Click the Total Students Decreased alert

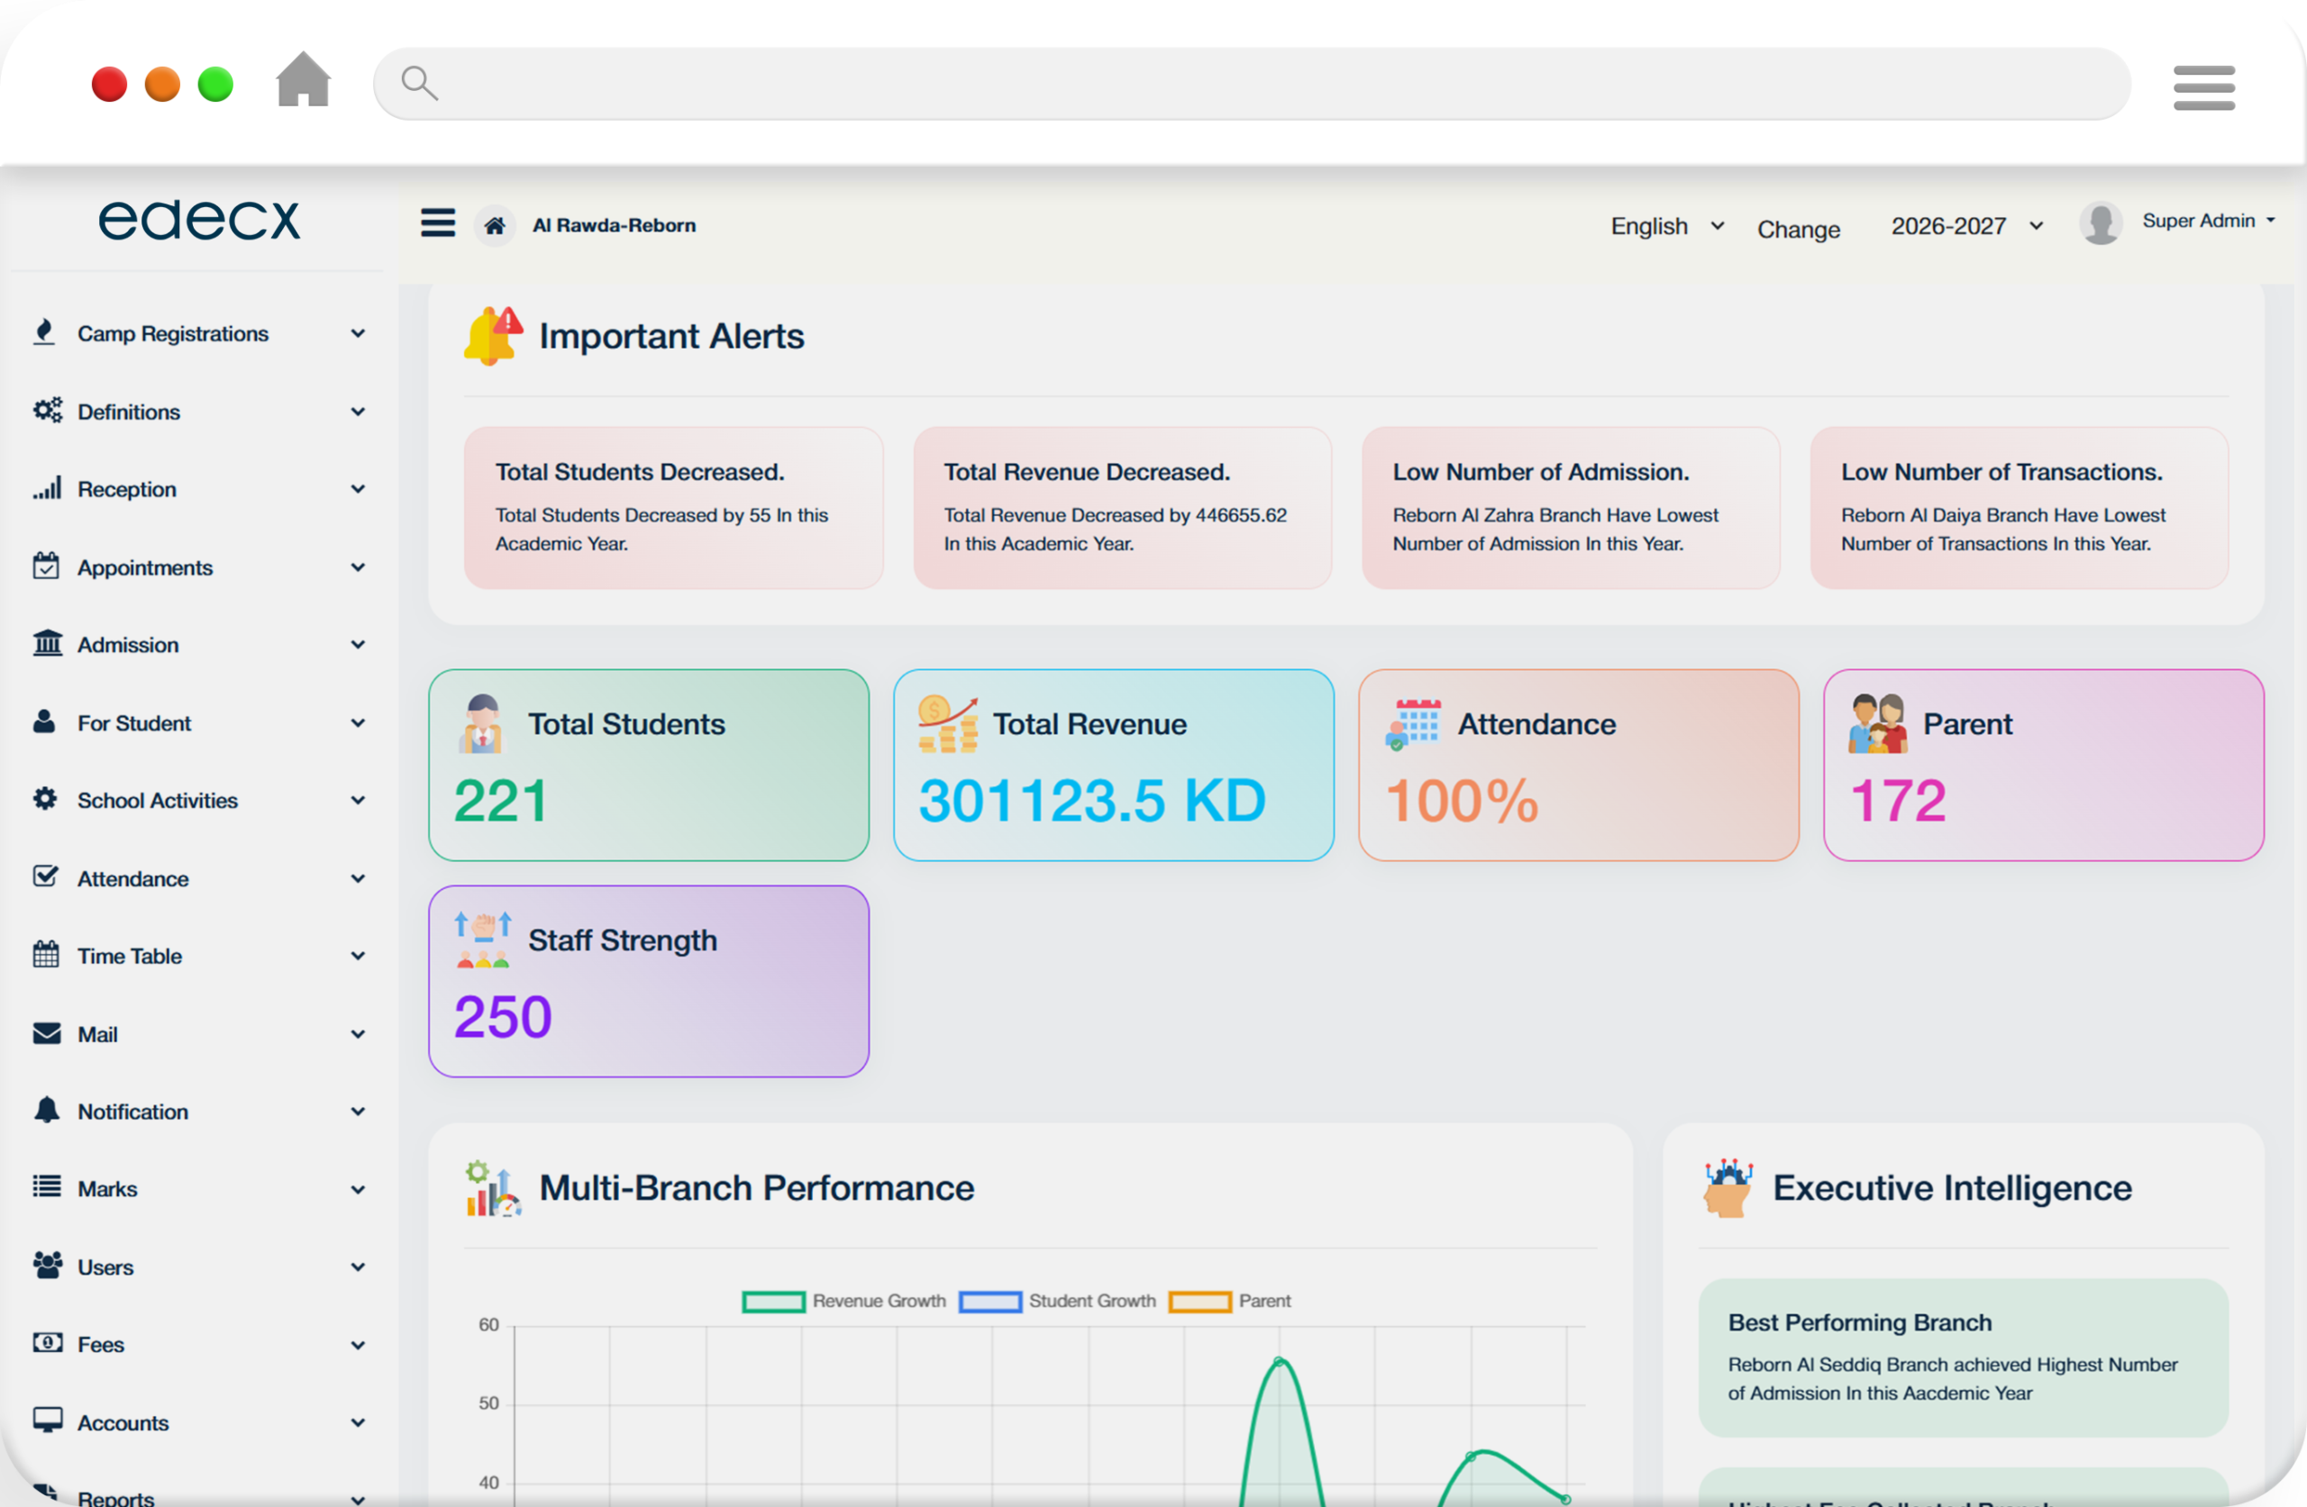[x=672, y=507]
